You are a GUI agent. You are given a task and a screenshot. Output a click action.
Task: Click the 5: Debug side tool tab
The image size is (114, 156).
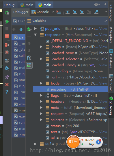(x=111, y=105)
